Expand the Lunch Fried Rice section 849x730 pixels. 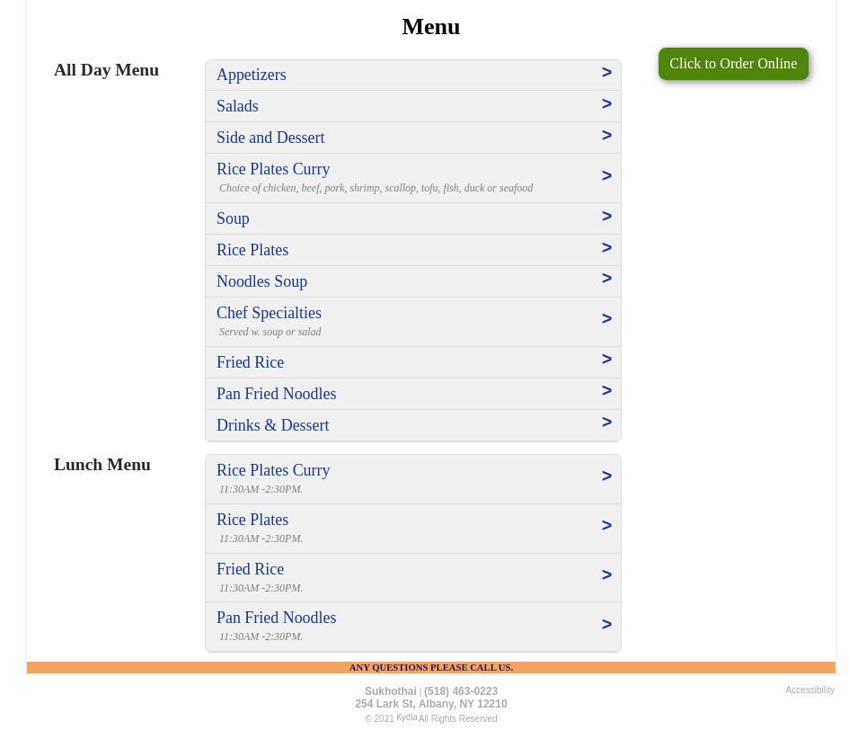tap(250, 569)
